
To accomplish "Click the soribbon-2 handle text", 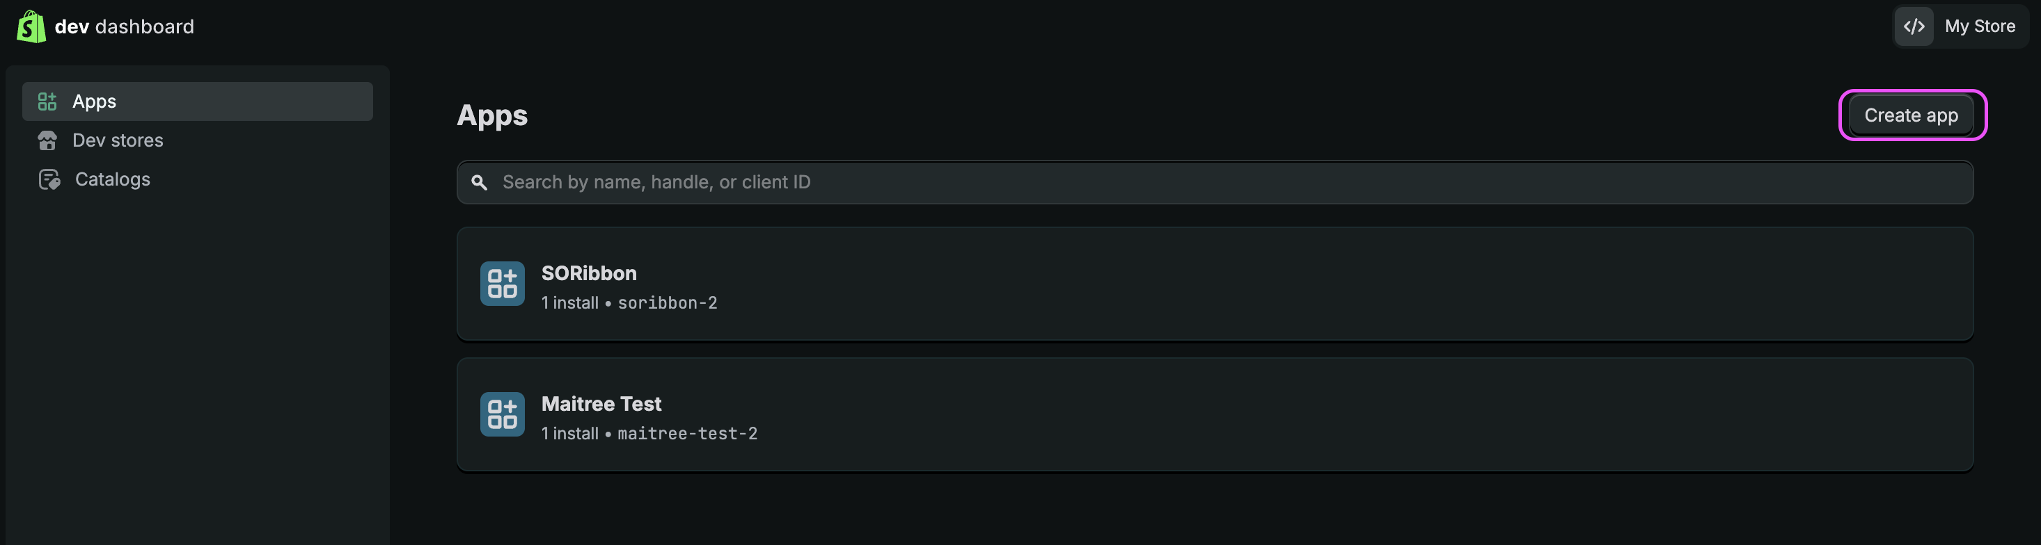I will [x=666, y=303].
